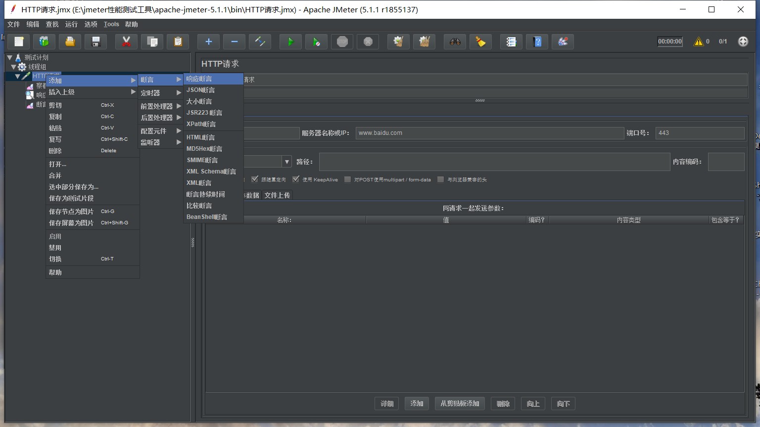760x427 pixels.
Task: Open the Templates toolbar icon
Action: coord(45,42)
